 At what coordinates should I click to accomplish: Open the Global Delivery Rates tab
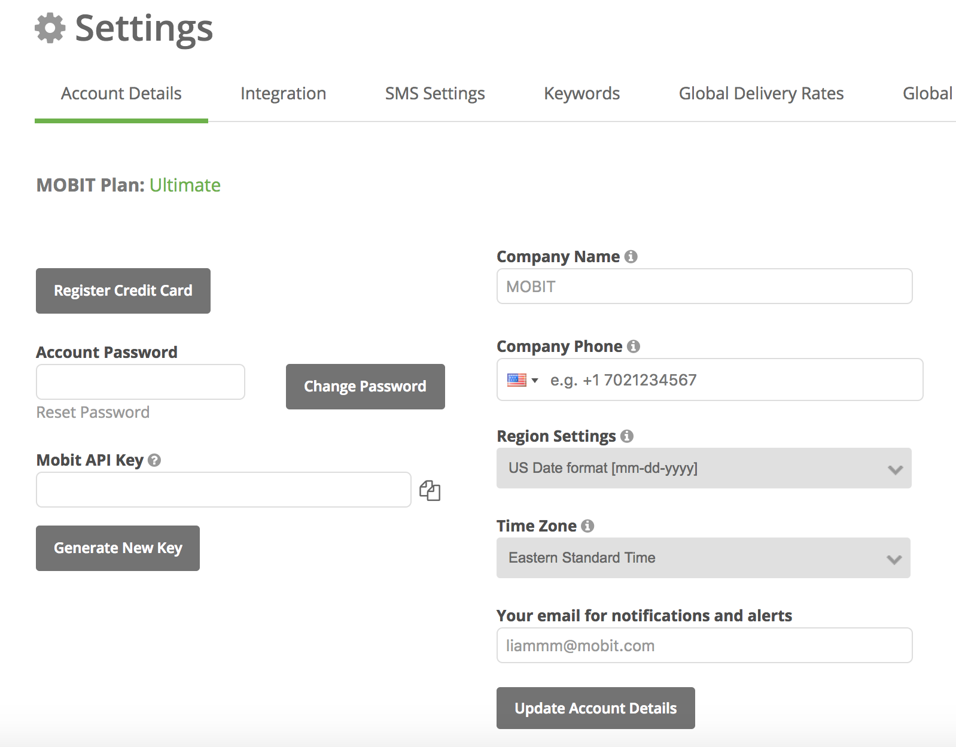[761, 93]
